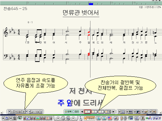
Task: Lower key with left arrow beside 키조절
Action: coord(9,112)
